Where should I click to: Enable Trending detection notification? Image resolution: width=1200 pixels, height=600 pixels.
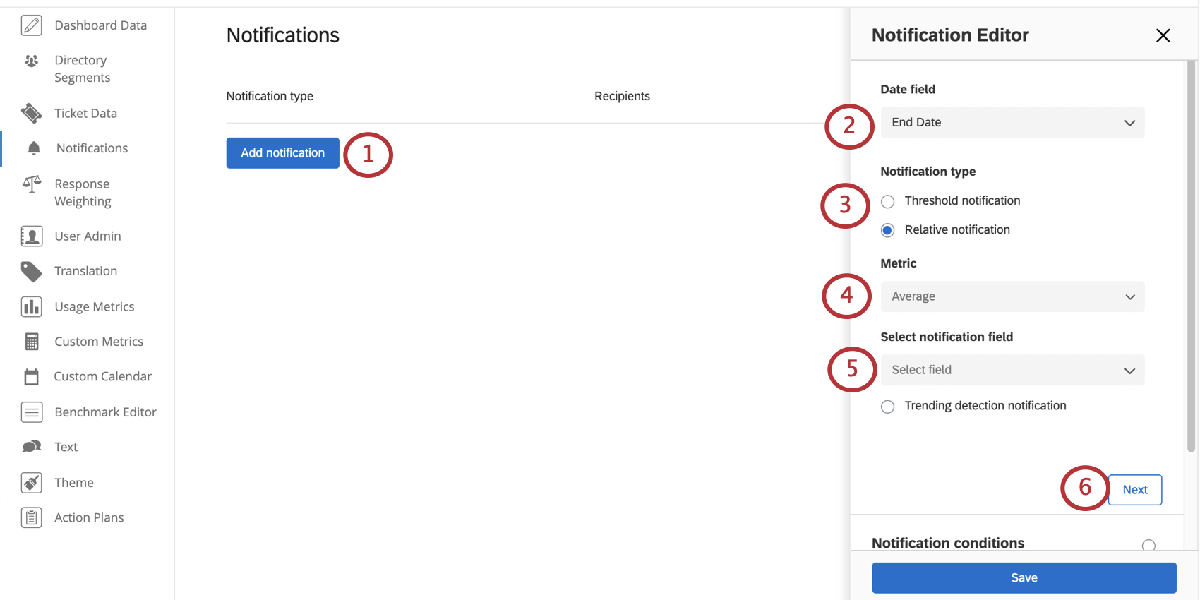point(887,406)
